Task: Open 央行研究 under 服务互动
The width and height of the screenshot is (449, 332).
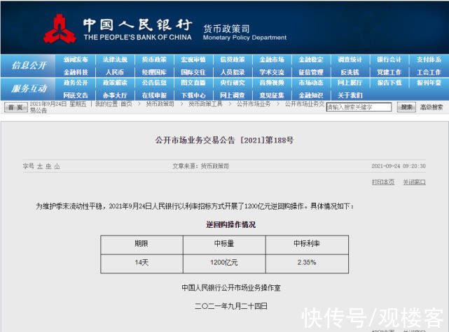Action: [x=233, y=83]
